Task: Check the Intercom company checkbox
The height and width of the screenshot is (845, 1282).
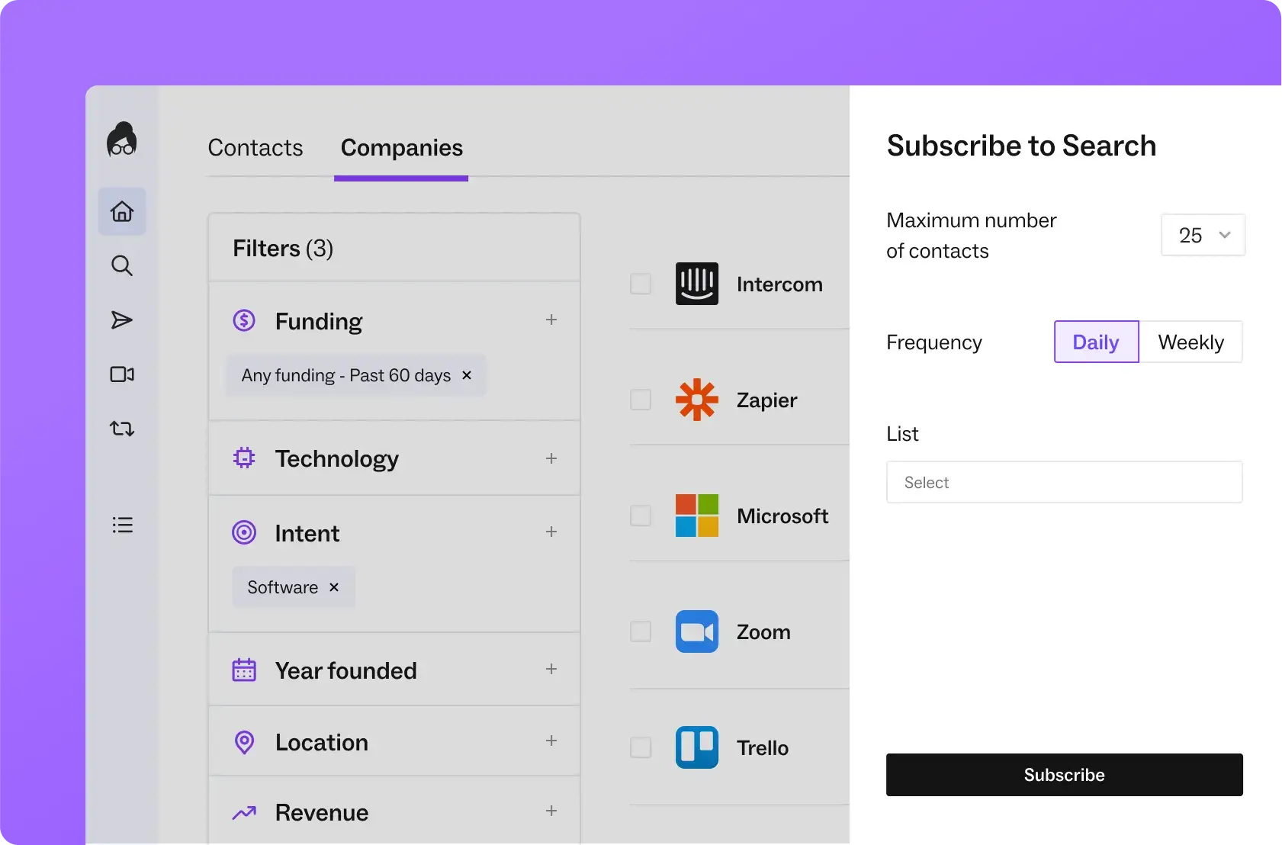Action: pyautogui.click(x=641, y=284)
